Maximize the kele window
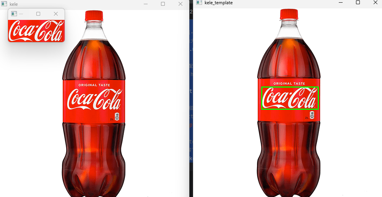Image resolution: width=382 pixels, height=197 pixels. coord(163,4)
